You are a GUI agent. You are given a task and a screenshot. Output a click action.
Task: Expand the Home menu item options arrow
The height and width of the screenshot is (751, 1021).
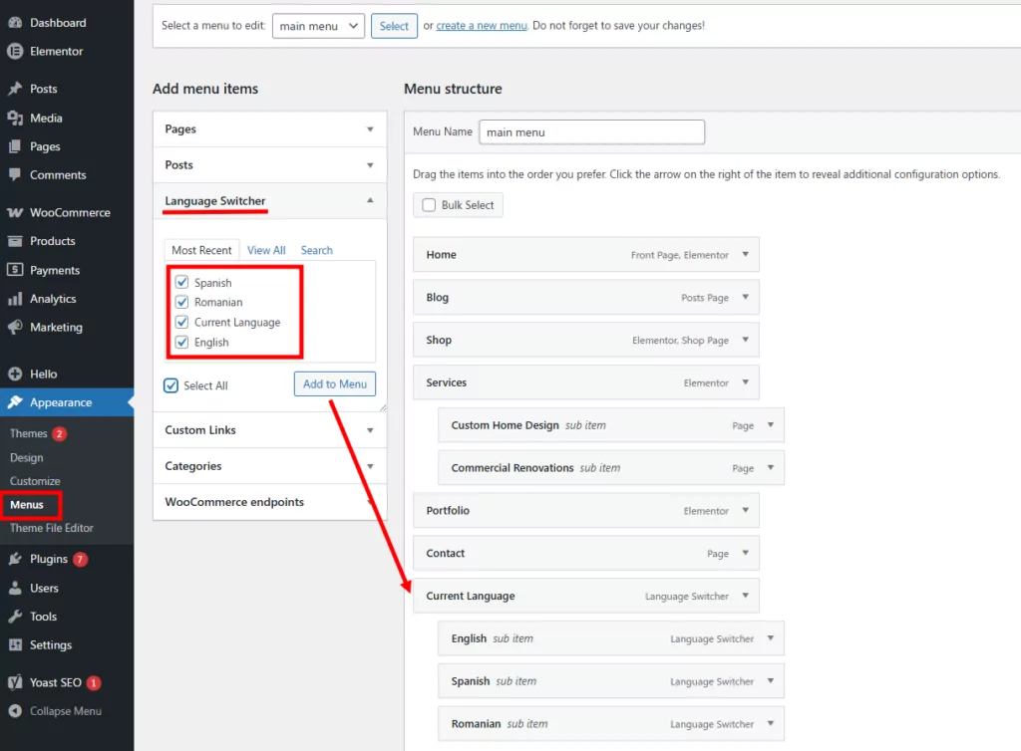(x=745, y=255)
